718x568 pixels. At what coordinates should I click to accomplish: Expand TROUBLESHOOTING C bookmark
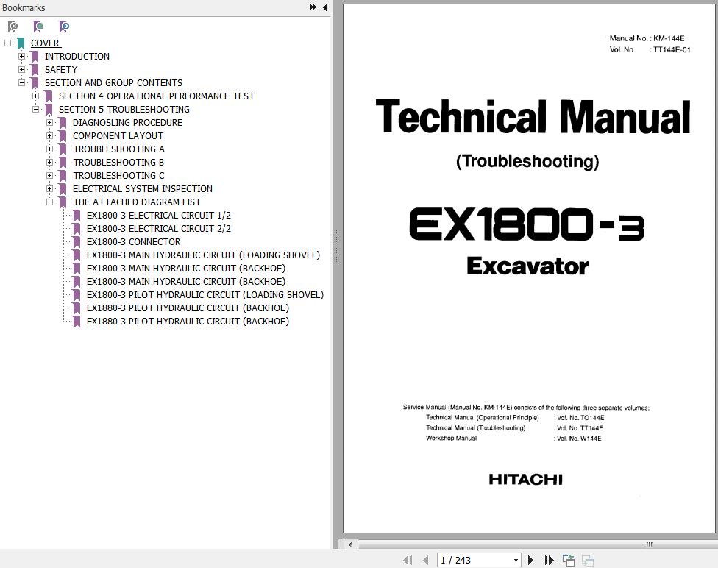tap(49, 176)
